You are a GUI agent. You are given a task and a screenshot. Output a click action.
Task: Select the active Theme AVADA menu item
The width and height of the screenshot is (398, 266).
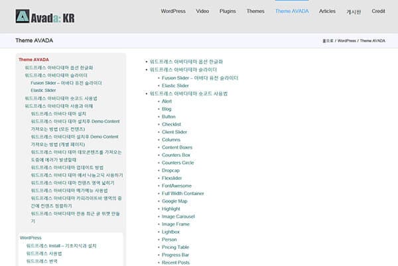pos(292,11)
